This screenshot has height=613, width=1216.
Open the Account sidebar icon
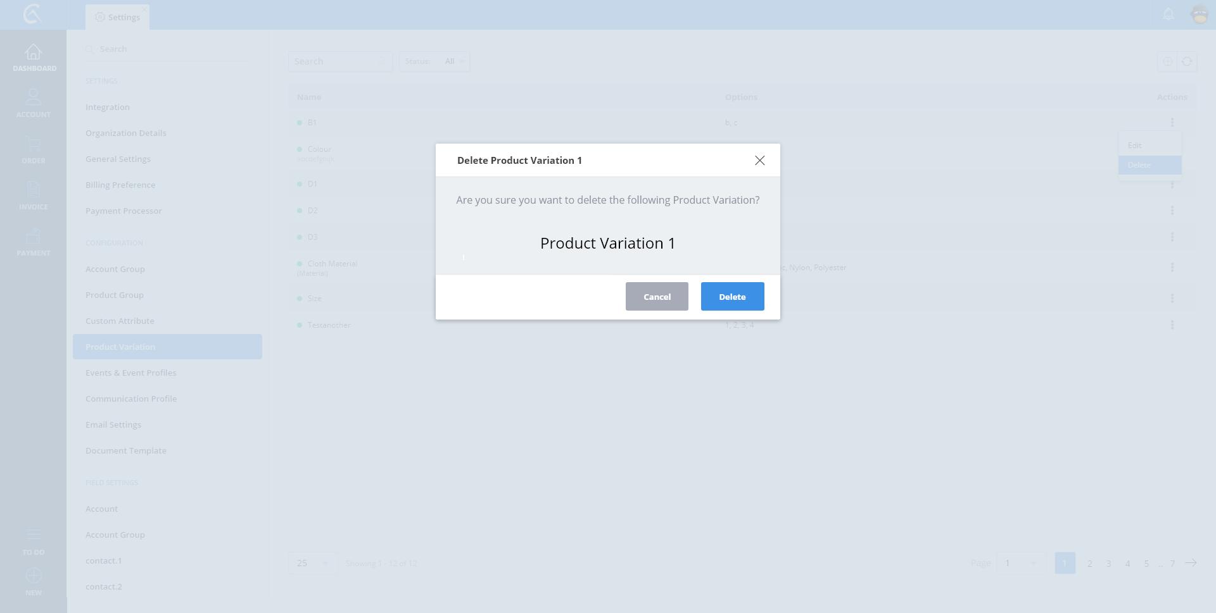pos(34,98)
